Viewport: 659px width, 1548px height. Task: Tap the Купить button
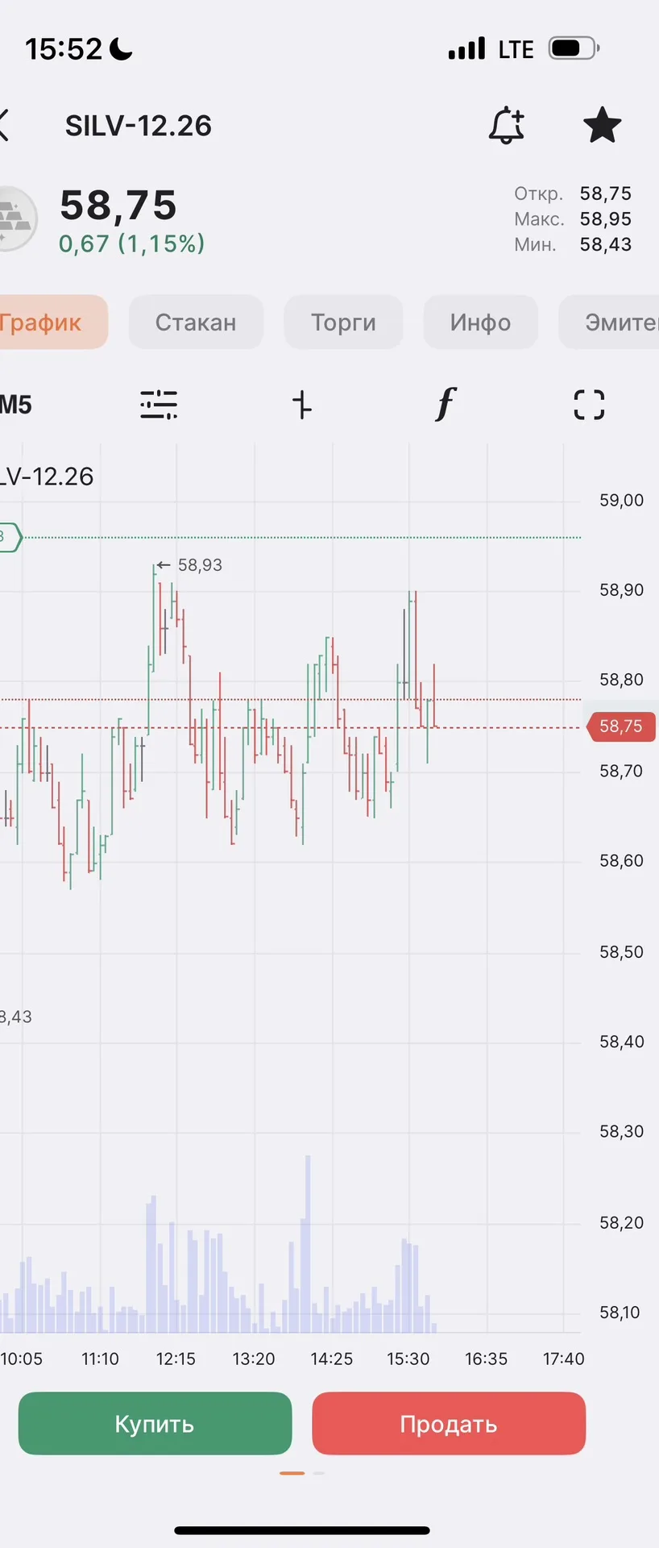(155, 1424)
